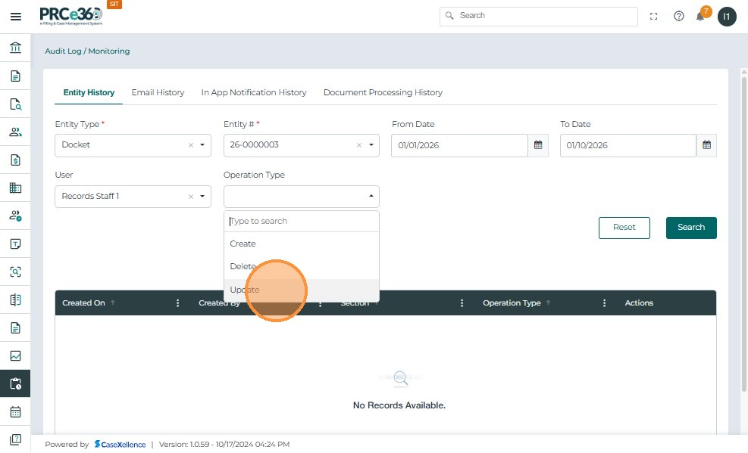
Task: Open the audit log clipboard sidebar icon
Action: [x=15, y=383]
